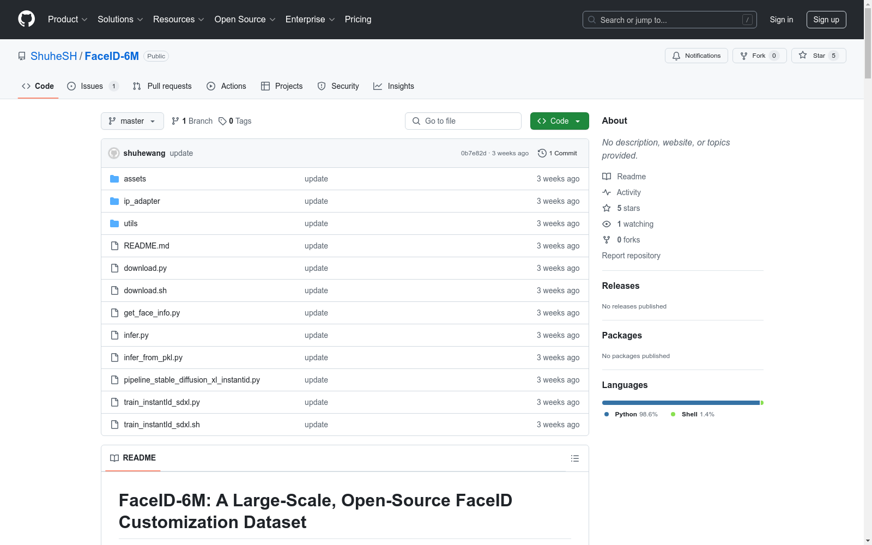View the 5 stars link
This screenshot has height=545, width=872.
[621, 208]
